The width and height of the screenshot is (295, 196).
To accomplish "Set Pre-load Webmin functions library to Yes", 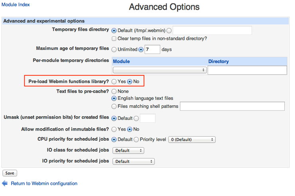I will (114, 81).
